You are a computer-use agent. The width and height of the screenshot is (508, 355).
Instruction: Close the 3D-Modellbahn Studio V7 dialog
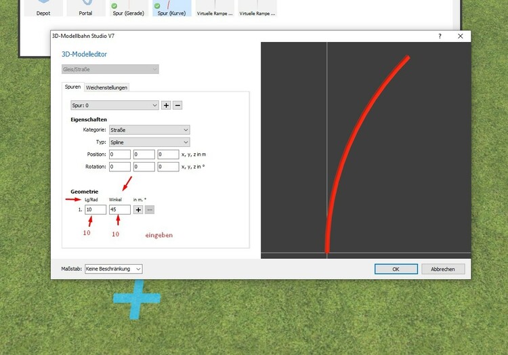tap(461, 36)
